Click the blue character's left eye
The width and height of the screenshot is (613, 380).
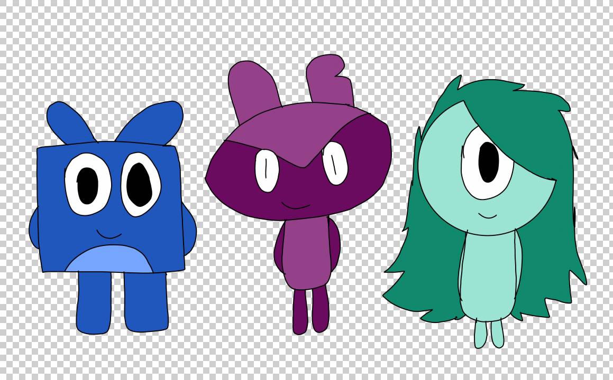click(87, 184)
